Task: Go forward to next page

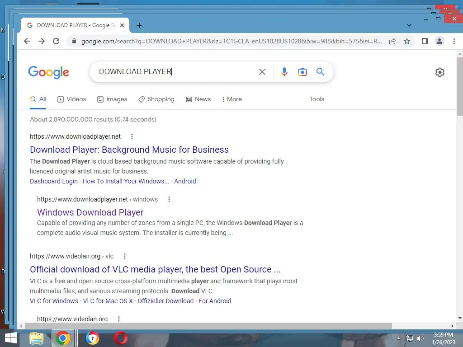Action: 42,41
